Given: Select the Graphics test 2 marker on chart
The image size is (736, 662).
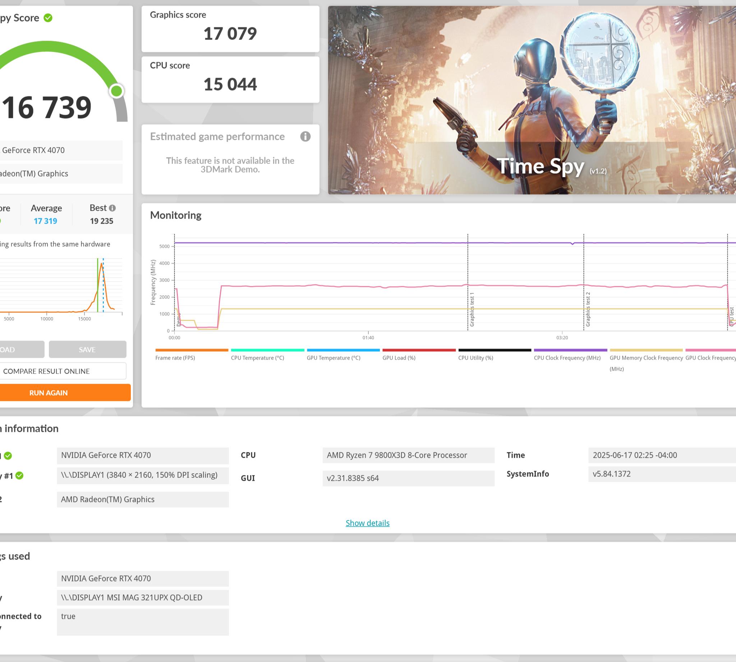Looking at the screenshot, I should point(588,309).
